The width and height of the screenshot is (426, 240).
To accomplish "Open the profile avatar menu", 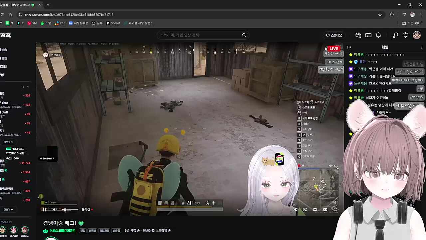I will [x=417, y=35].
